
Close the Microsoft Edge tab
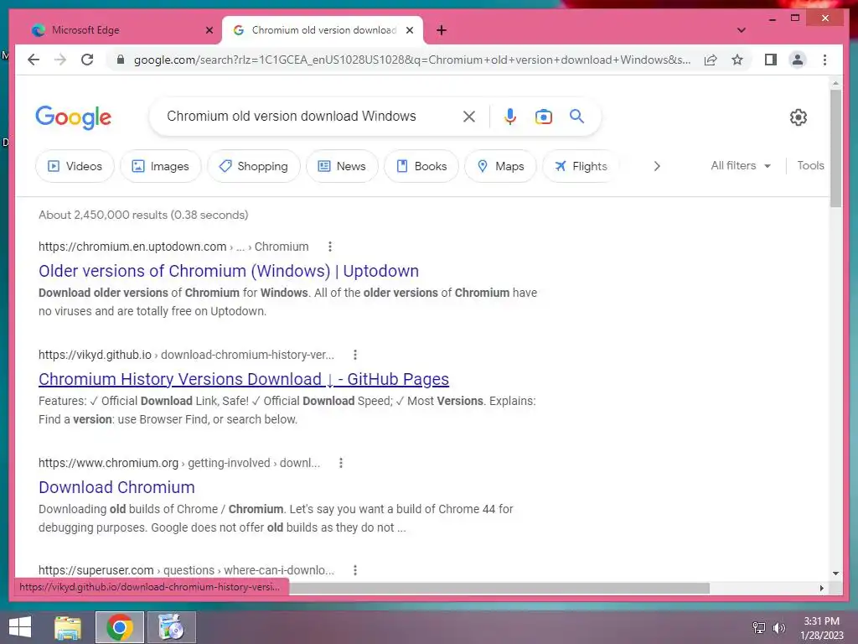coord(209,30)
